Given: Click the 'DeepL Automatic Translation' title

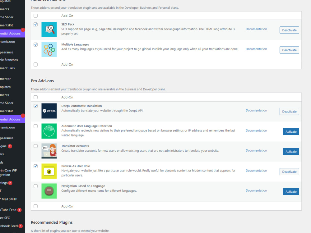Looking at the screenshot, I should pos(81,106).
